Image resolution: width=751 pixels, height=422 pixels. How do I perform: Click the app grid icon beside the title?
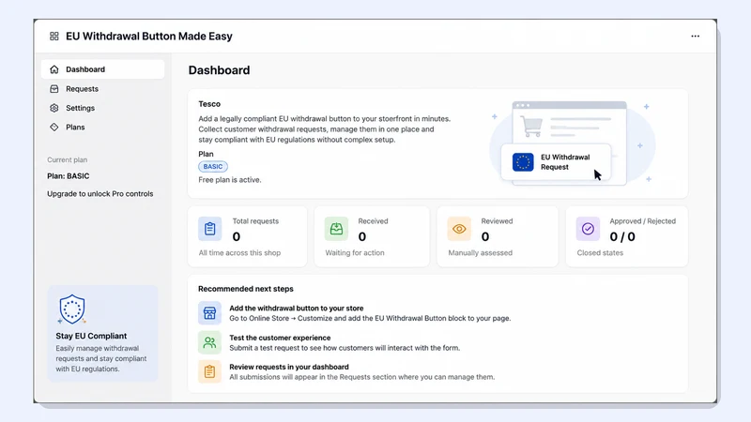[54, 37]
